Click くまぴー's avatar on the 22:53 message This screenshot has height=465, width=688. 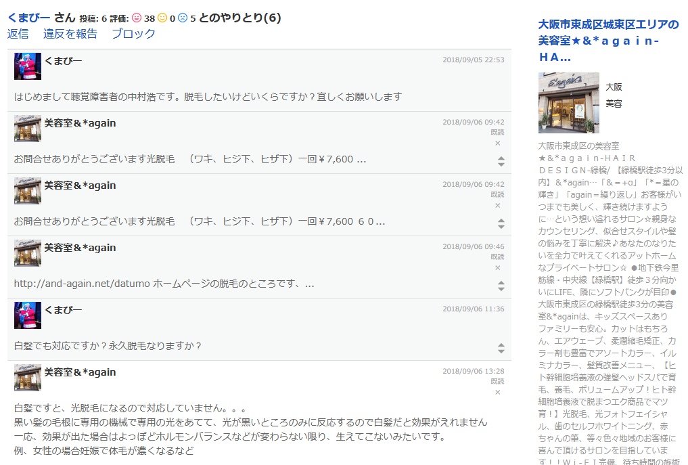pos(28,66)
